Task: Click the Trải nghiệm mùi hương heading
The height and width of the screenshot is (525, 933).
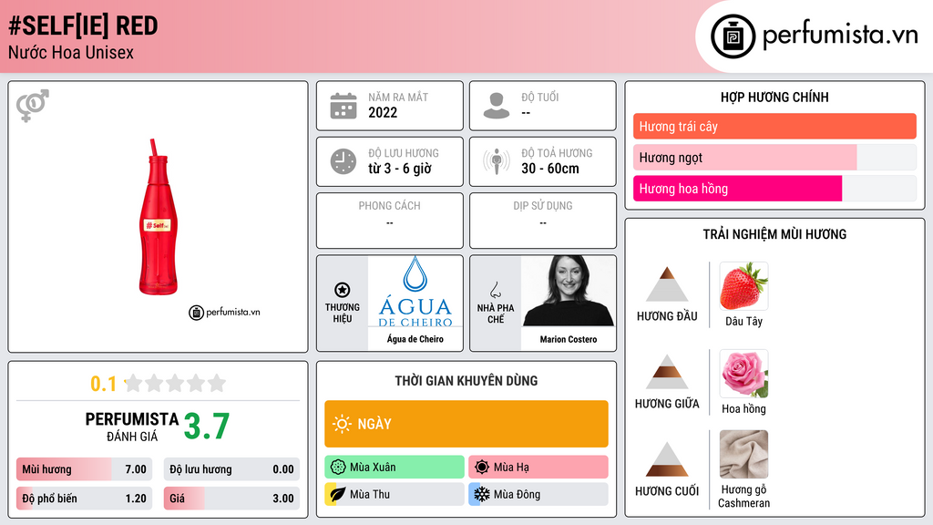Action: (774, 234)
